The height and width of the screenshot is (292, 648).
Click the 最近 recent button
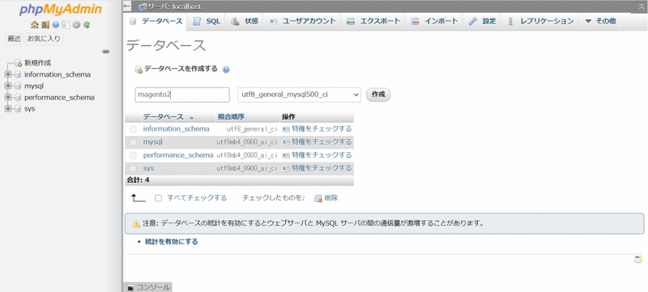(14, 39)
